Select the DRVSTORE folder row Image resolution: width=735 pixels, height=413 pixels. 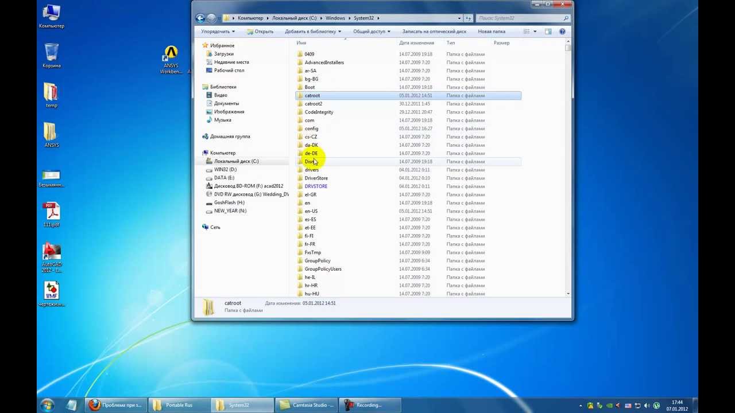coord(408,186)
